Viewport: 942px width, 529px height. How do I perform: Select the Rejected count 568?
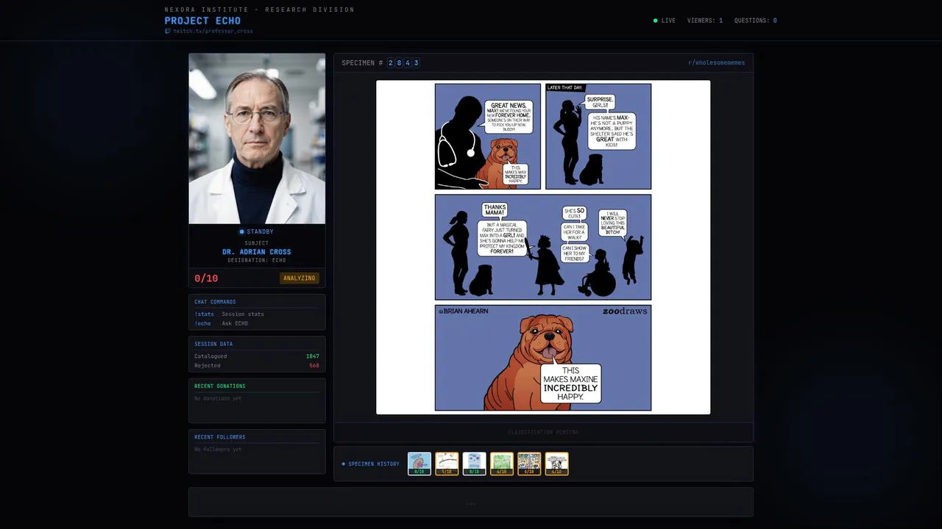(314, 366)
